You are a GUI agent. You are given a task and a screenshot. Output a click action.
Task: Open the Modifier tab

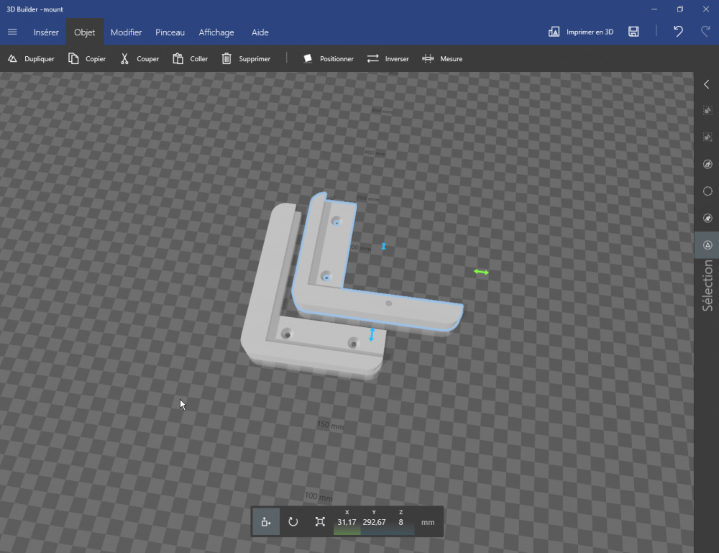(x=126, y=32)
